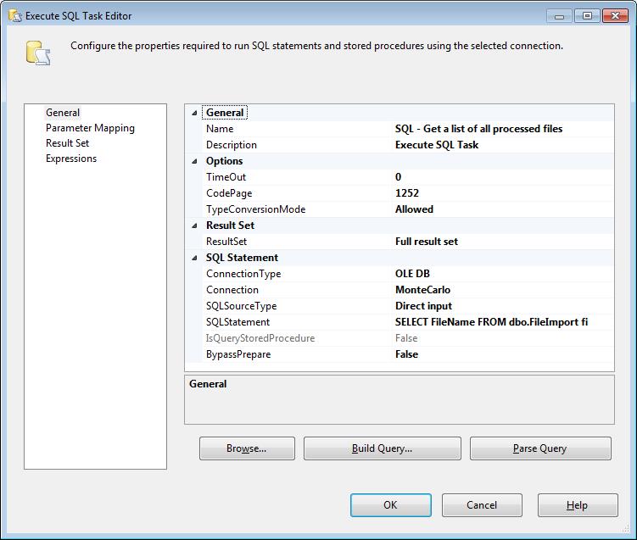Click the SQLStatement SELECT value
Screen dimensions: 637x540
502,322
